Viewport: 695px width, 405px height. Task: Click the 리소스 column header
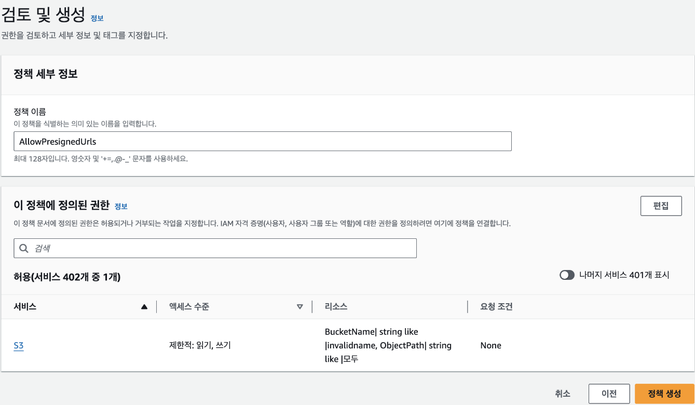point(336,307)
